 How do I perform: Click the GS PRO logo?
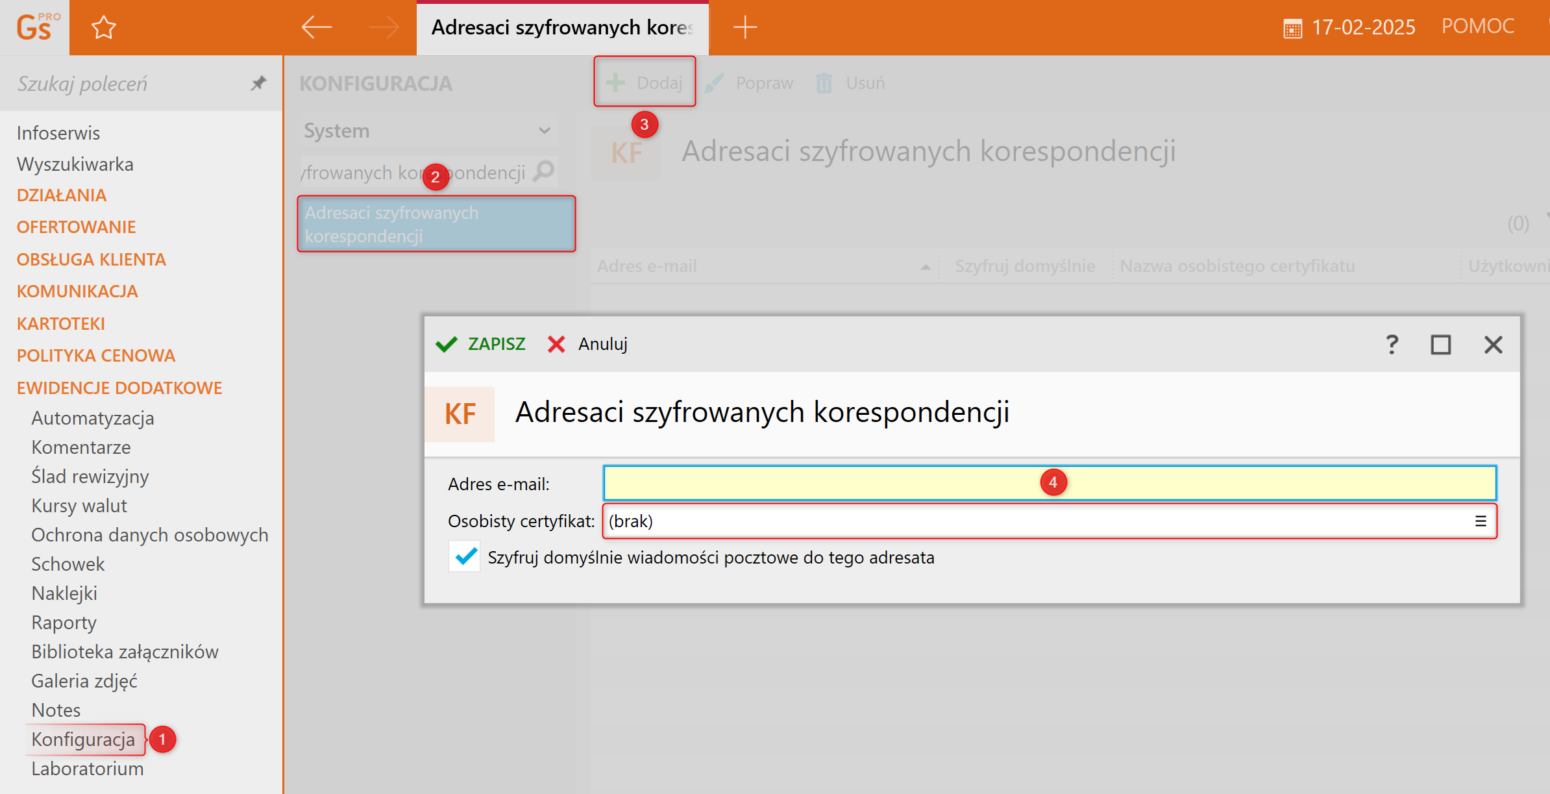coord(35,27)
